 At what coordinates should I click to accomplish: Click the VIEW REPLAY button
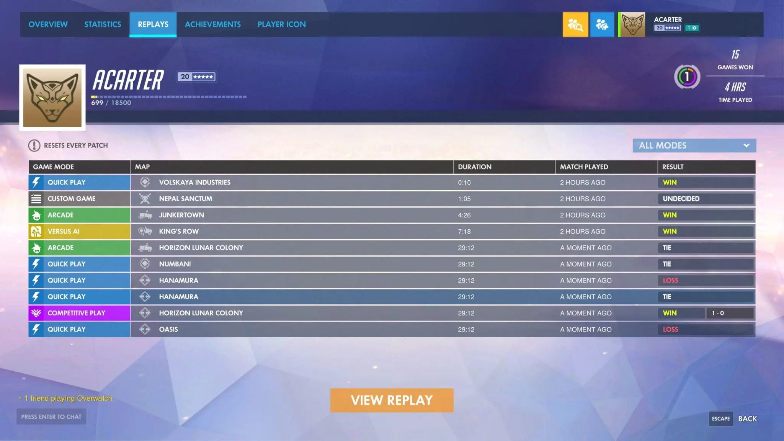tap(392, 401)
